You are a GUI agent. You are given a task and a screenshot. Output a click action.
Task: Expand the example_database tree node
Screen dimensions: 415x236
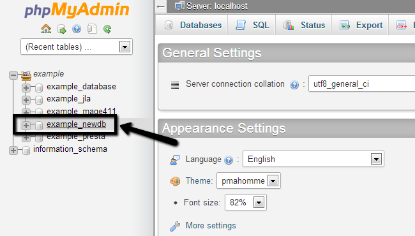click(x=26, y=87)
